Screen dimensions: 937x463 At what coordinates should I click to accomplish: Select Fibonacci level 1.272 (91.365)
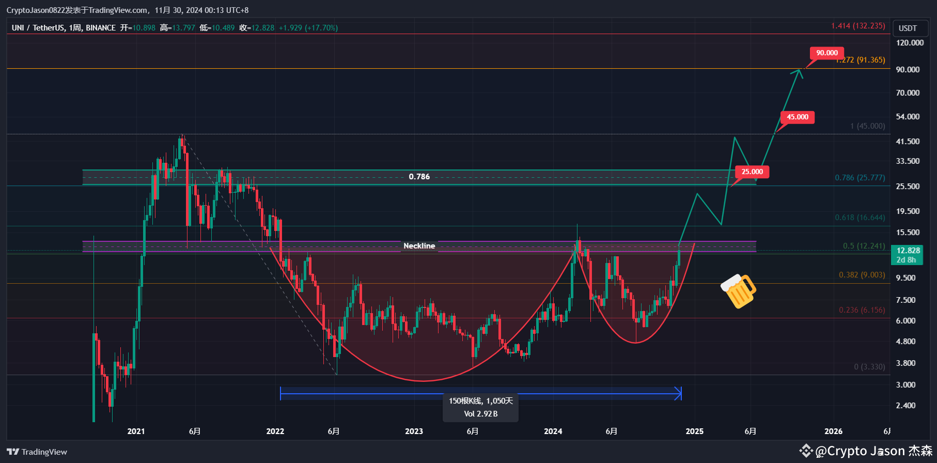tap(861, 60)
